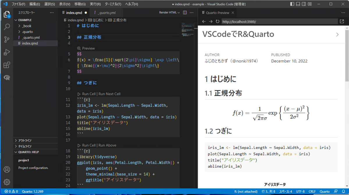Open editor more actions ellipsis icon
This screenshot has height=195, width=349.
pyautogui.click(x=192, y=13)
